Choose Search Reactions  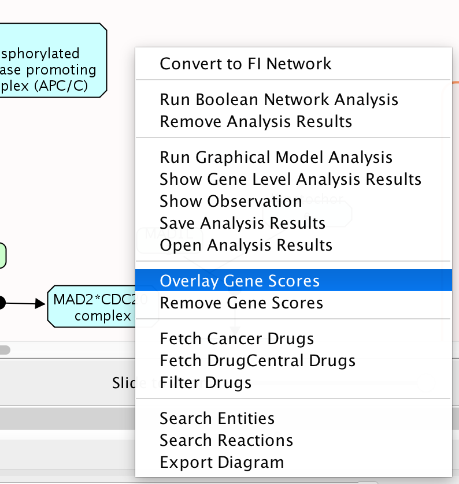[226, 440]
